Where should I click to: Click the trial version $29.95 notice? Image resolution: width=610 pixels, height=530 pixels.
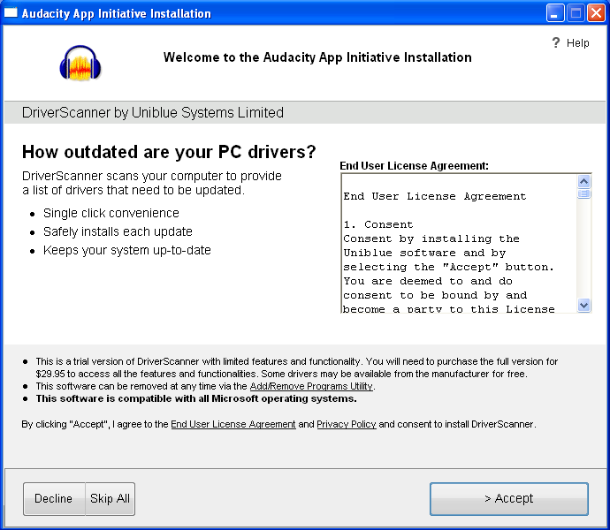(x=297, y=367)
